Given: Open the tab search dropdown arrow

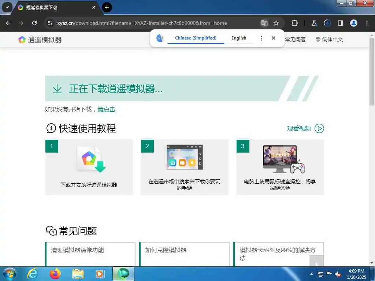Looking at the screenshot, I should click(x=7, y=7).
